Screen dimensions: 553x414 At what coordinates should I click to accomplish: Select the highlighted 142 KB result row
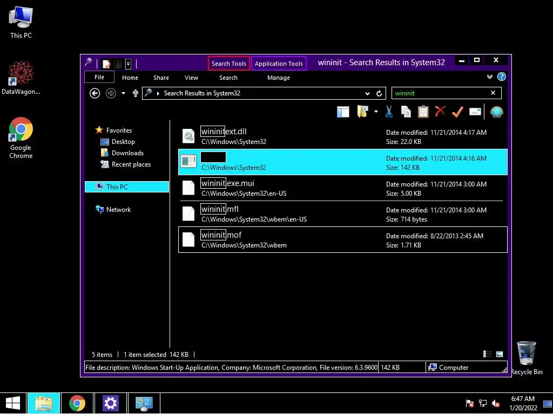pos(343,162)
